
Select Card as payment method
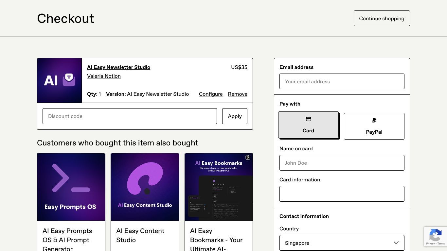click(x=308, y=125)
